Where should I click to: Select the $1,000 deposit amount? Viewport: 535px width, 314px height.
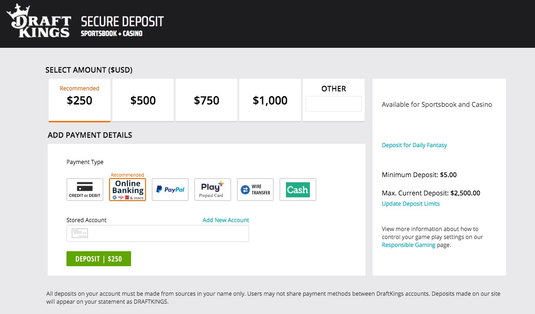(270, 100)
